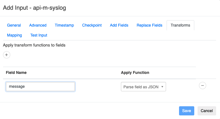
Task: Select the Transforms tab
Action: point(180,25)
